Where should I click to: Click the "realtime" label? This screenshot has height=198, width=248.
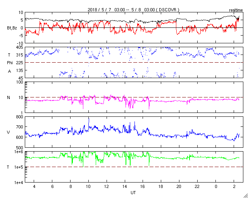pos(236,10)
